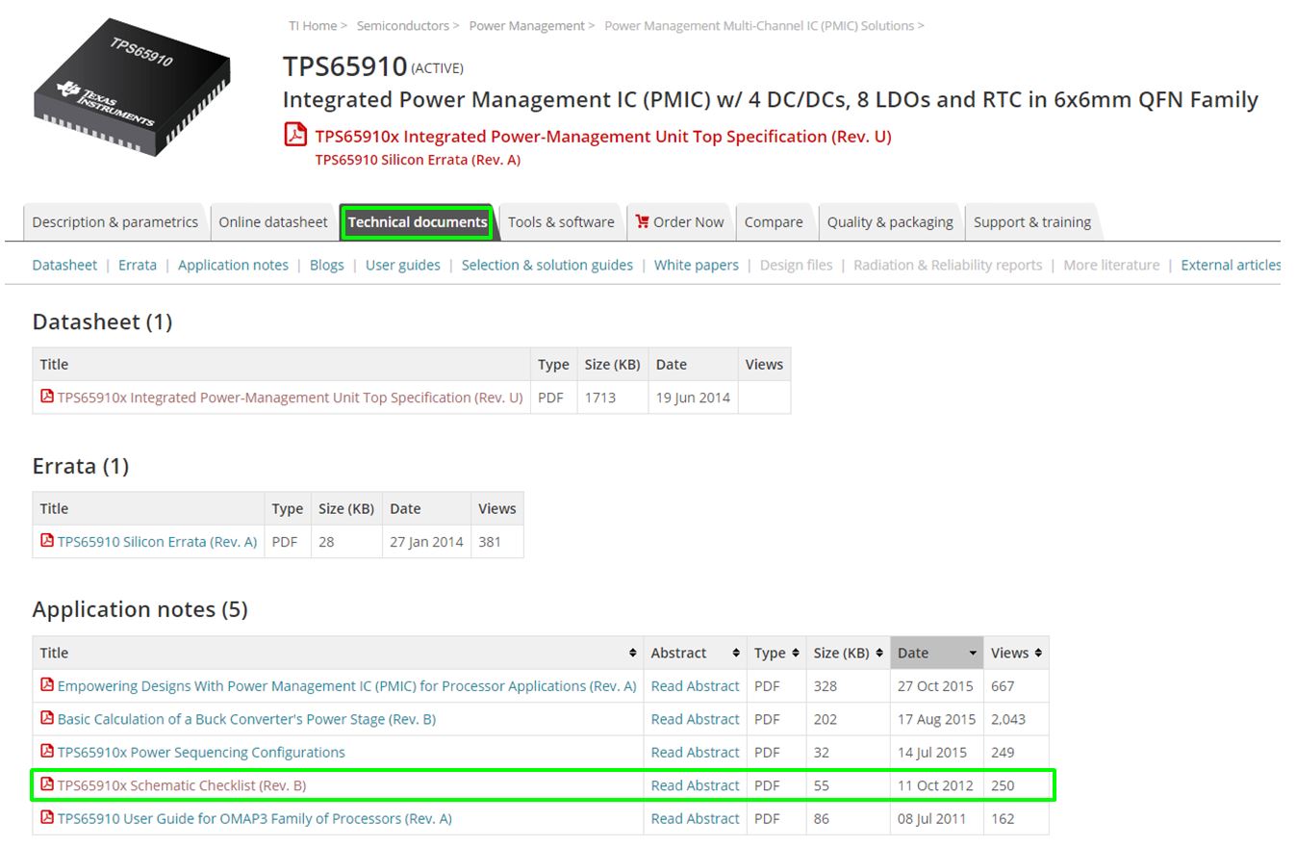1296x847 pixels.
Task: Open the datasheet table Top Specification link
Action: point(290,397)
